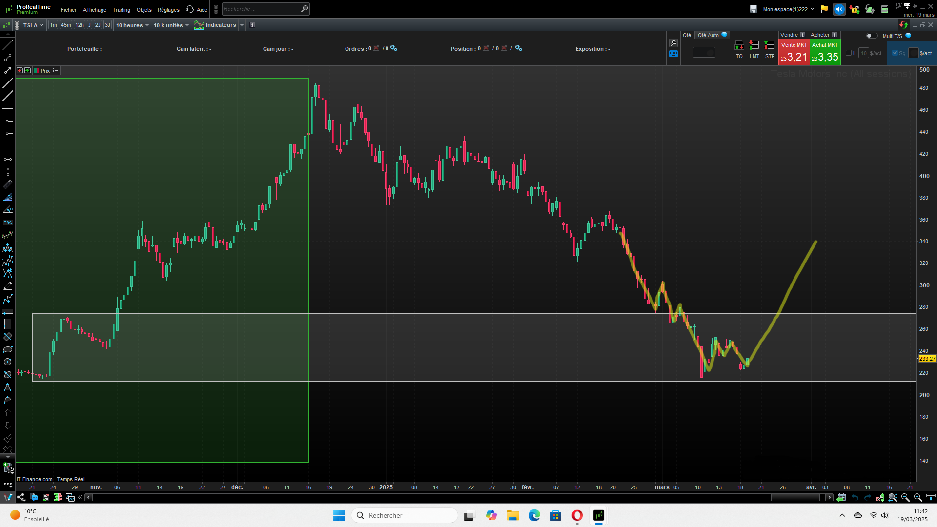This screenshot has height=527, width=937.
Task: Toggle the Multi T/S switch
Action: click(871, 36)
